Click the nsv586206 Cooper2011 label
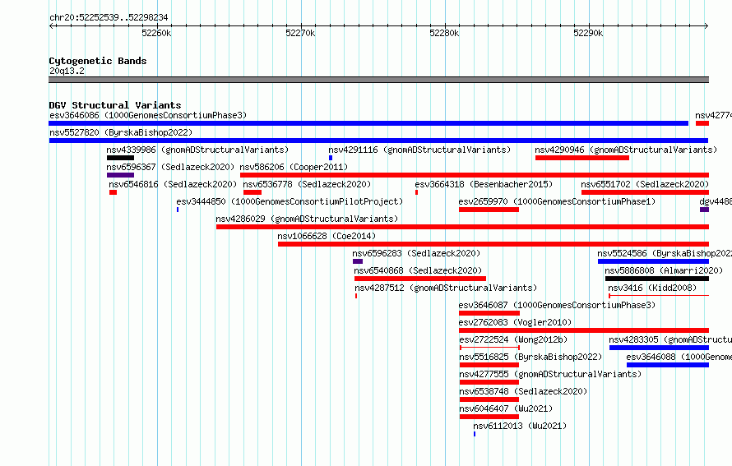 coord(294,167)
